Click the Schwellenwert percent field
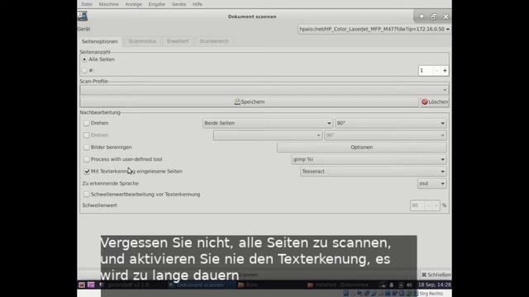529x297 pixels. point(417,205)
